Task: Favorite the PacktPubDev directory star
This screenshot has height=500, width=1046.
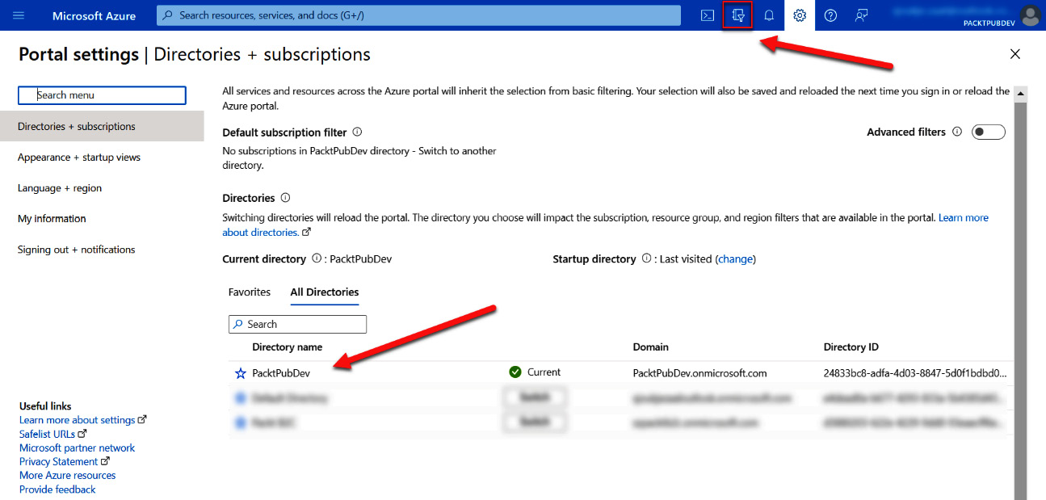Action: [240, 373]
